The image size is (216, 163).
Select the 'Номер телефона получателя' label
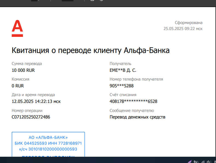[x=136, y=79]
